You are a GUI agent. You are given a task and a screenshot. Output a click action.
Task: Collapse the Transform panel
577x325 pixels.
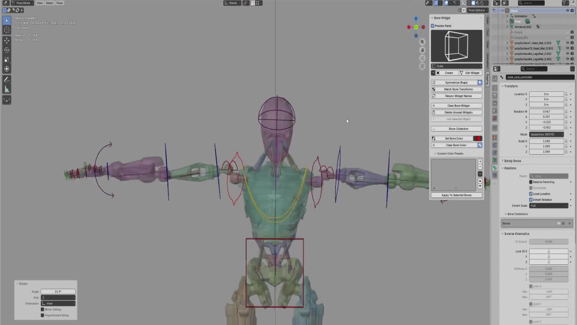point(510,86)
